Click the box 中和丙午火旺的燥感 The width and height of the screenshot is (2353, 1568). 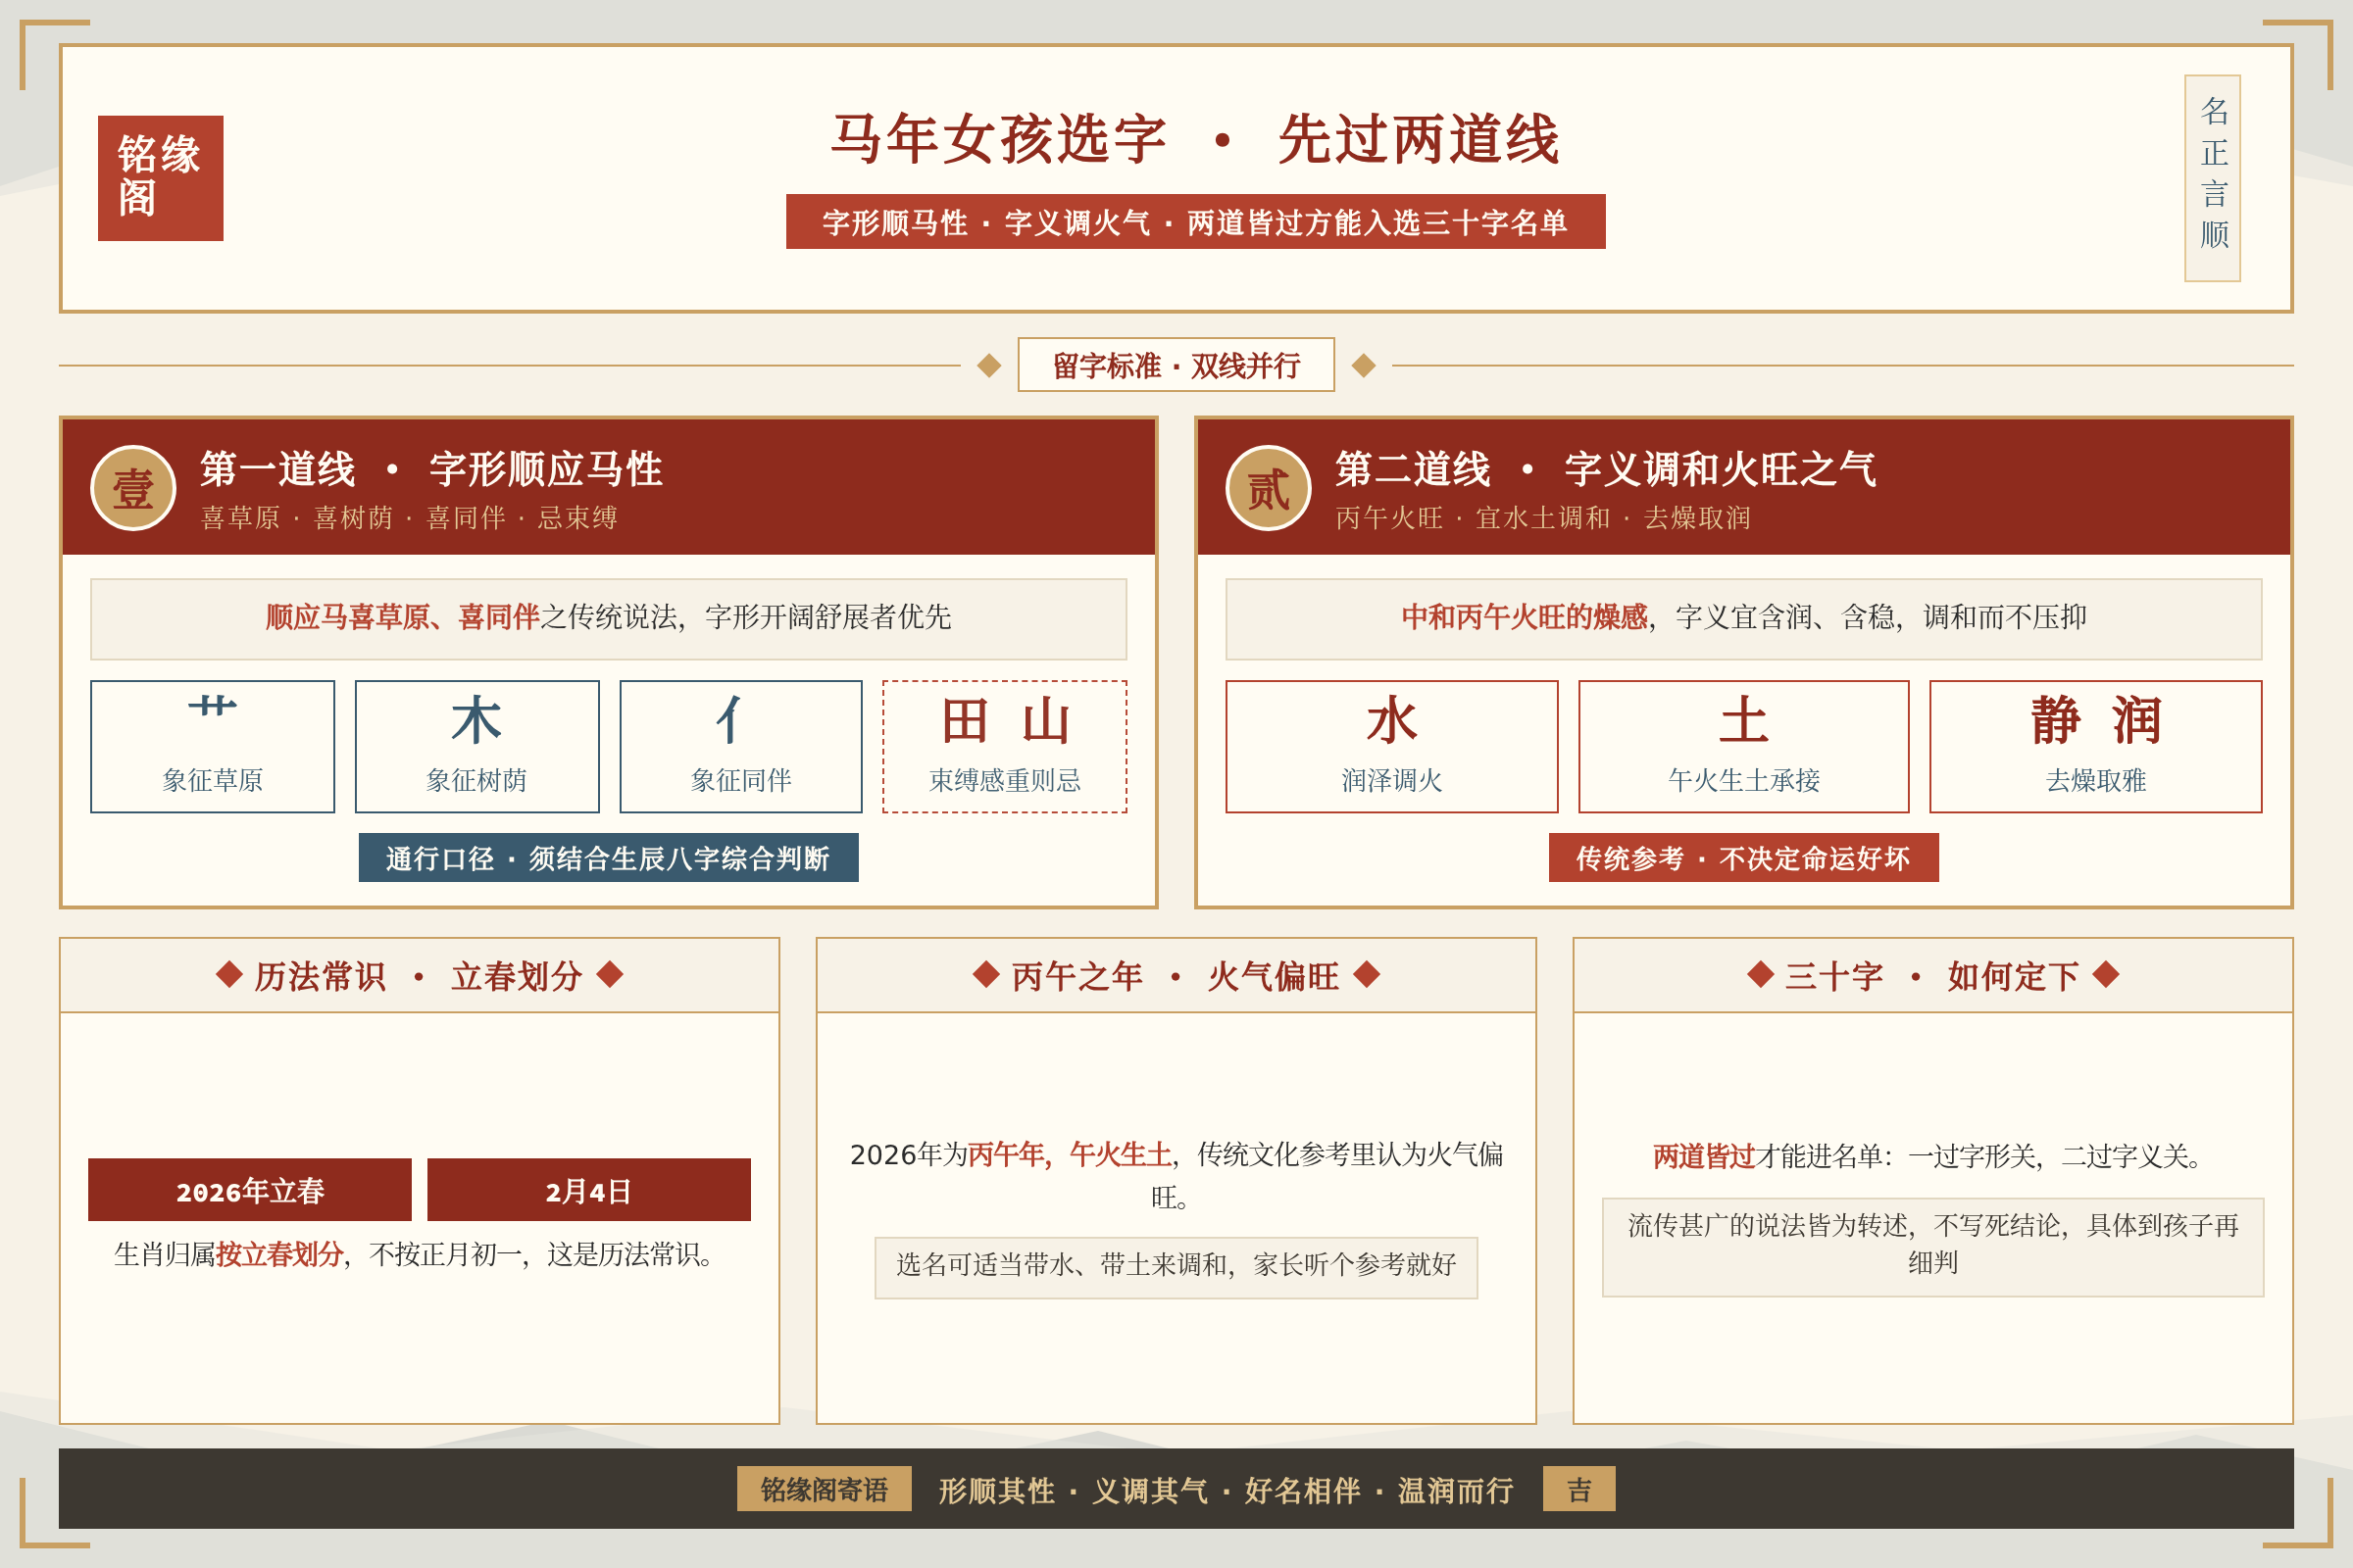coord(1744,618)
